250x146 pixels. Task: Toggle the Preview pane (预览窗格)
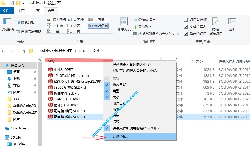click(25, 23)
